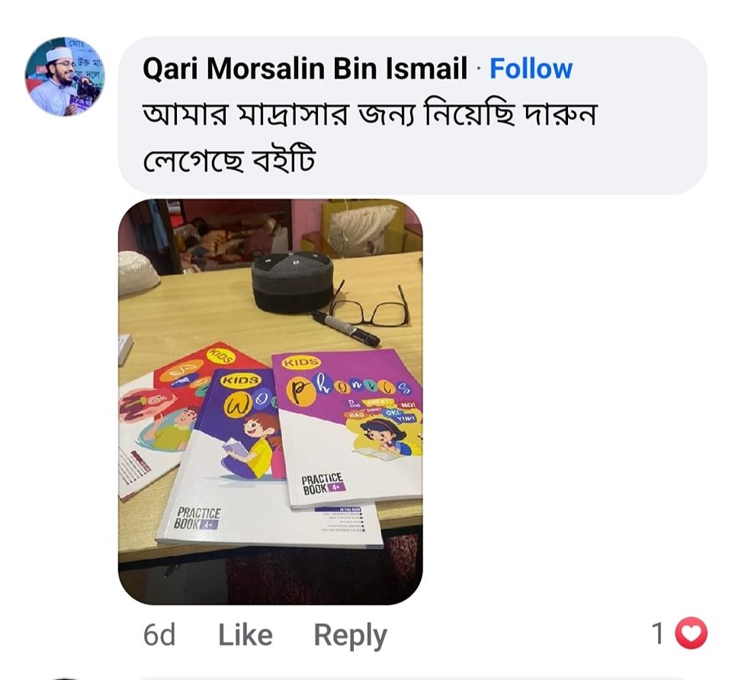Click the next comment bubble at bottom edge
The image size is (732, 680).
click(413, 678)
